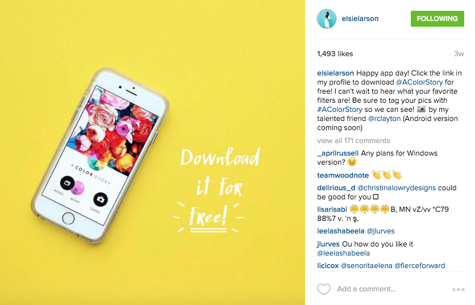
Task: Open elsielarson's profile picture avatar
Action: [x=327, y=19]
